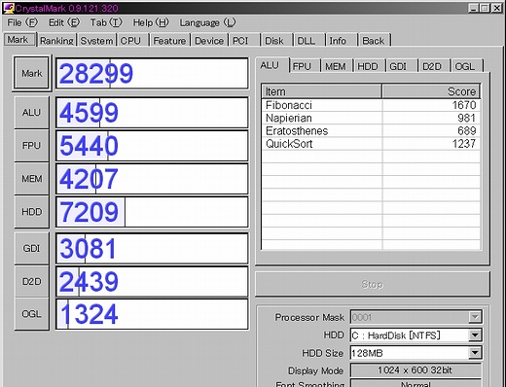
Task: Select the FPU results tab
Action: pyautogui.click(x=305, y=66)
